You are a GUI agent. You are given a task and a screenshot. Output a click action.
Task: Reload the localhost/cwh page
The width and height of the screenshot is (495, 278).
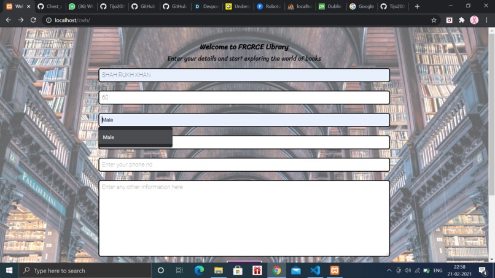click(x=33, y=20)
